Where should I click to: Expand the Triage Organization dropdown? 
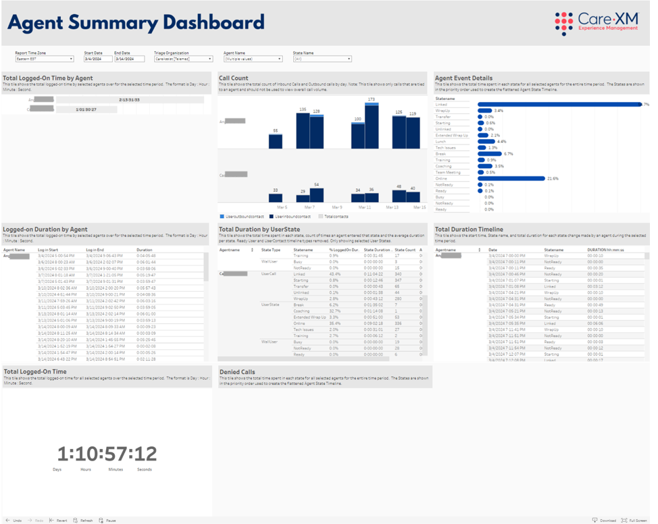(x=183, y=59)
